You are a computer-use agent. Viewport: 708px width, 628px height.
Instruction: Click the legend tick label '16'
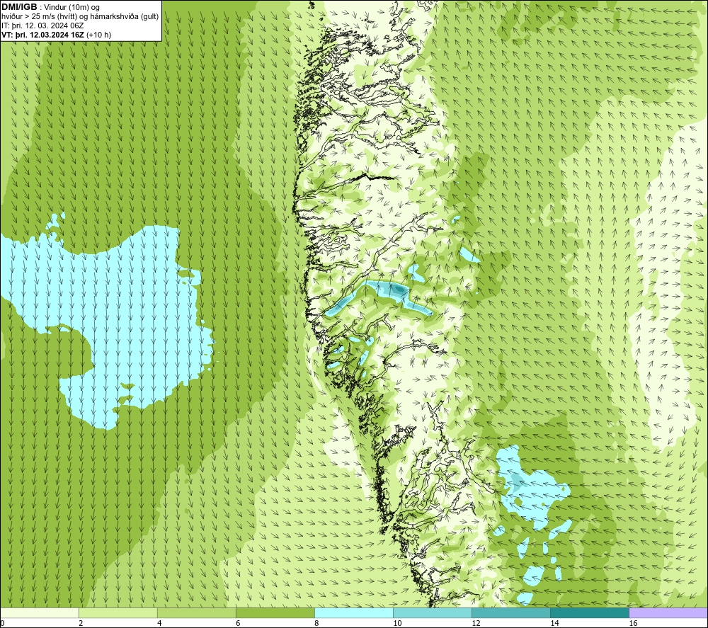pyautogui.click(x=632, y=624)
